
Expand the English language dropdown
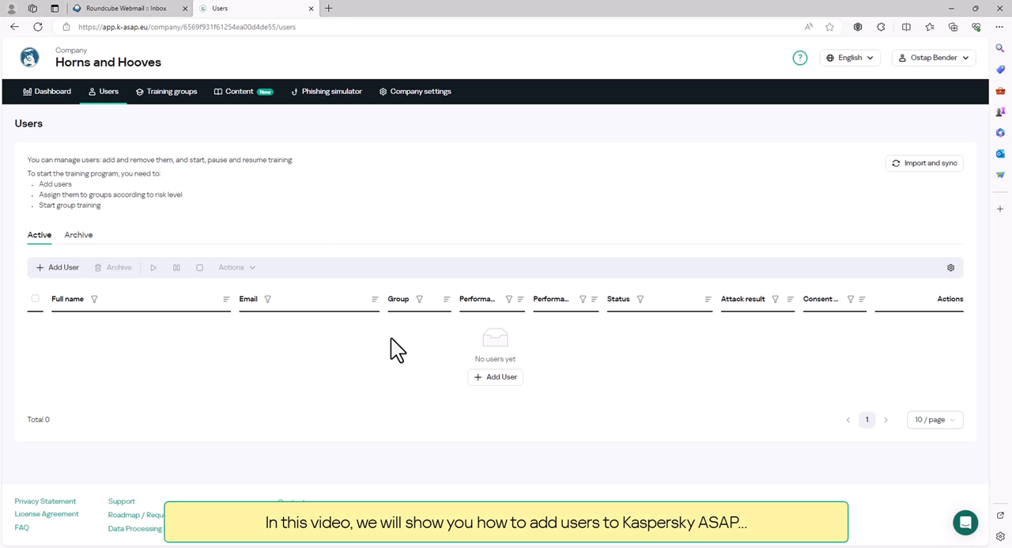tap(850, 58)
